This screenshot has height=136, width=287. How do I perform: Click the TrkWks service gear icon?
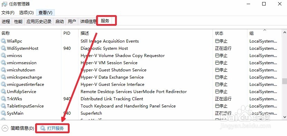coord(3,99)
